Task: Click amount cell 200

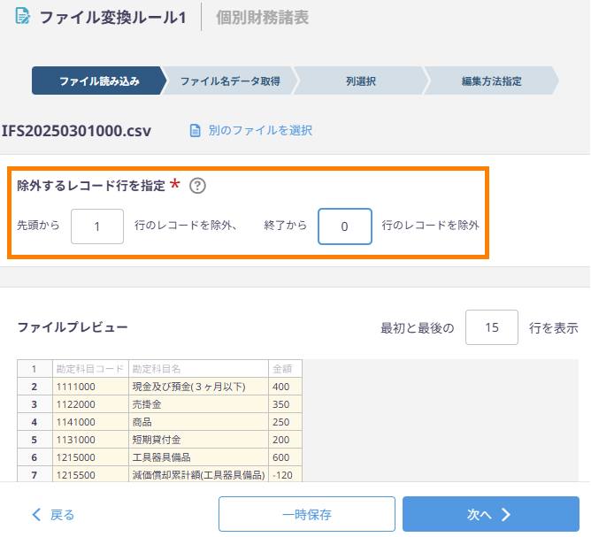Action: [285, 440]
